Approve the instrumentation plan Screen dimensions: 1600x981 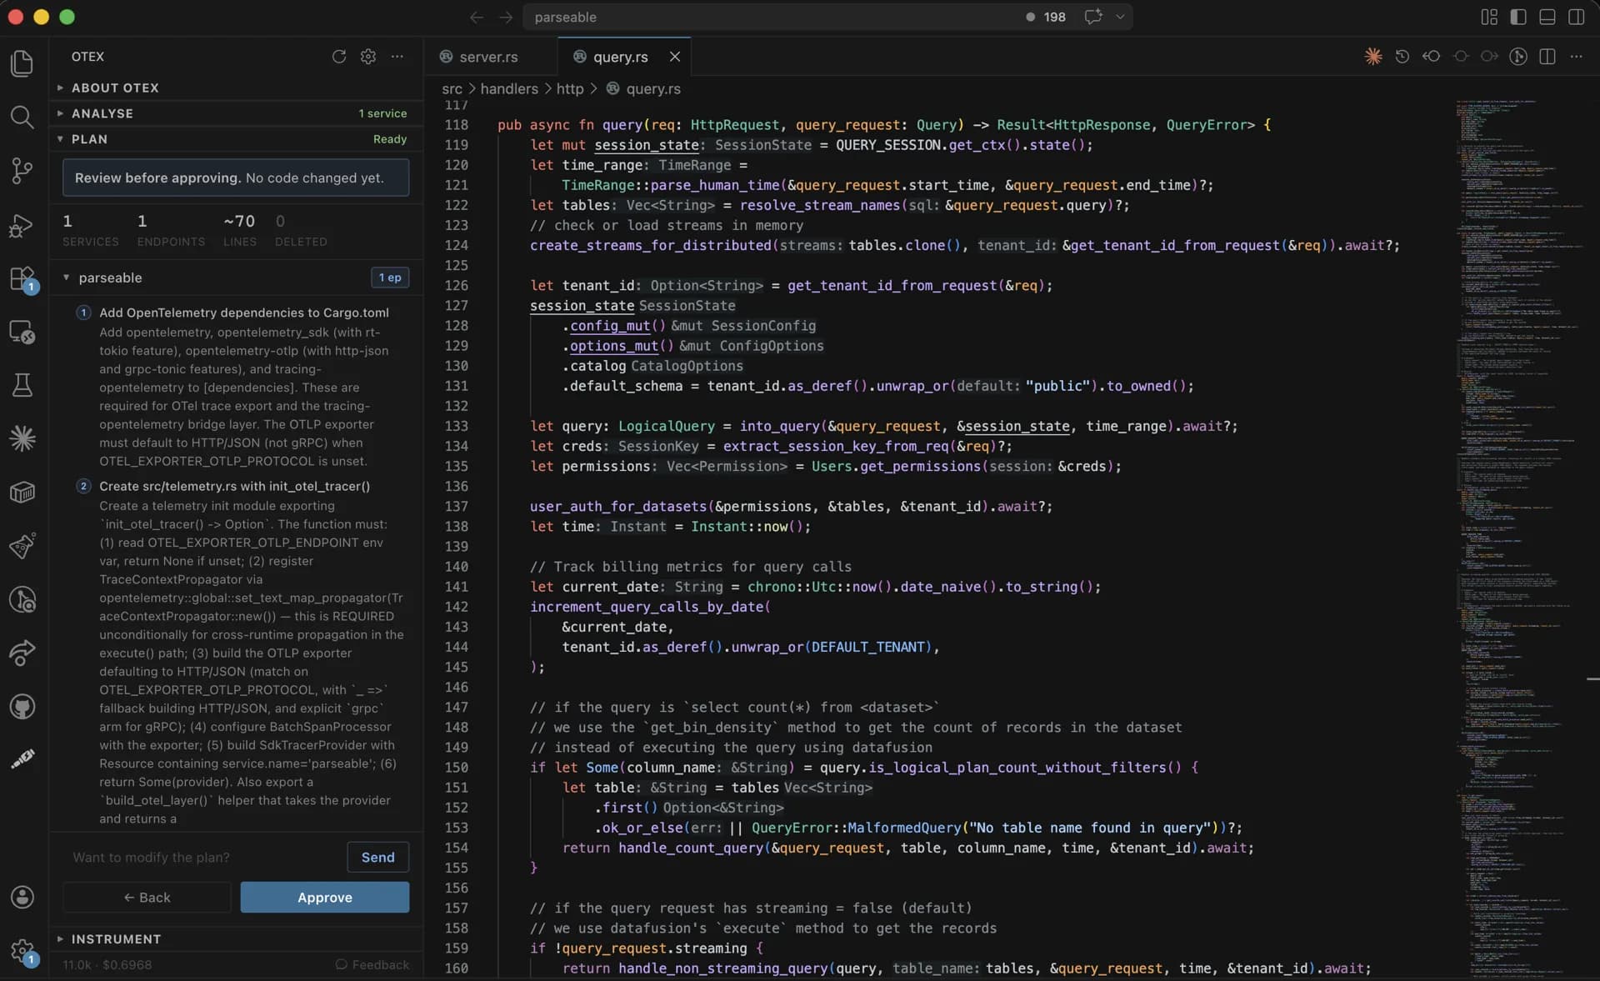(324, 897)
